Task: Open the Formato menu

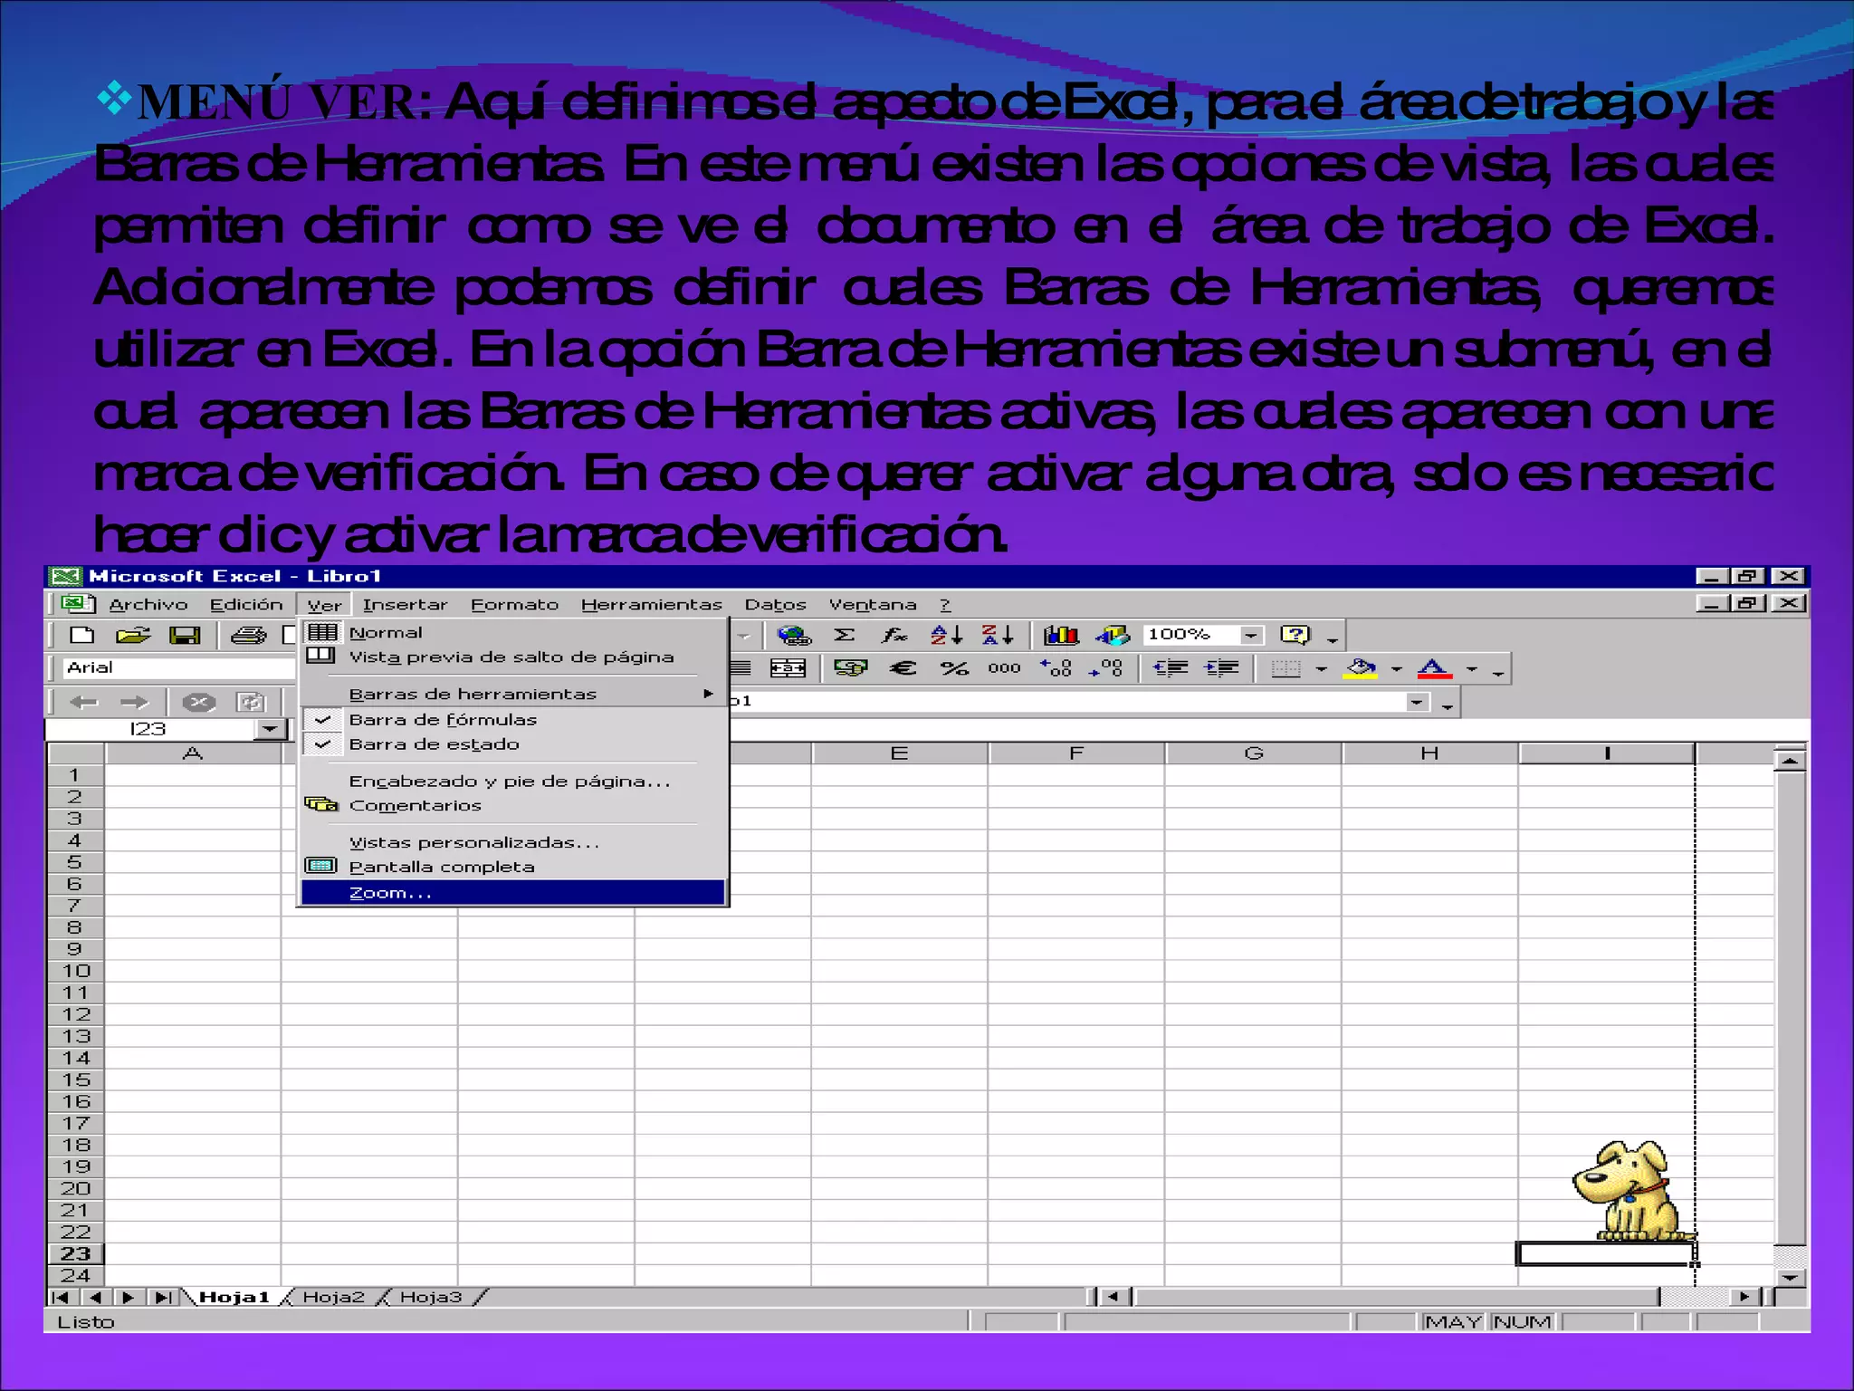Action: (514, 604)
